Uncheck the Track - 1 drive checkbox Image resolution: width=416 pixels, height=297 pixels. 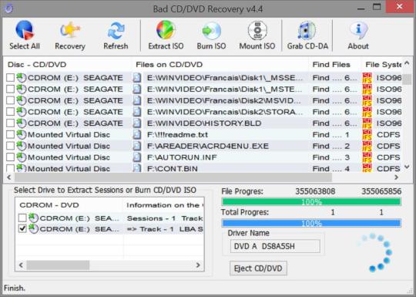point(22,228)
